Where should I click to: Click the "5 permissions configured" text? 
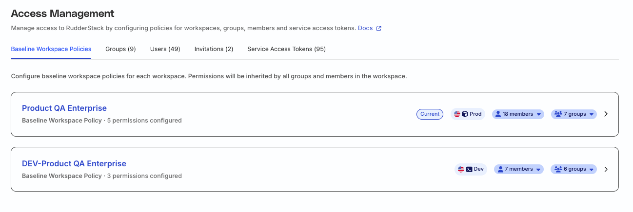click(144, 121)
